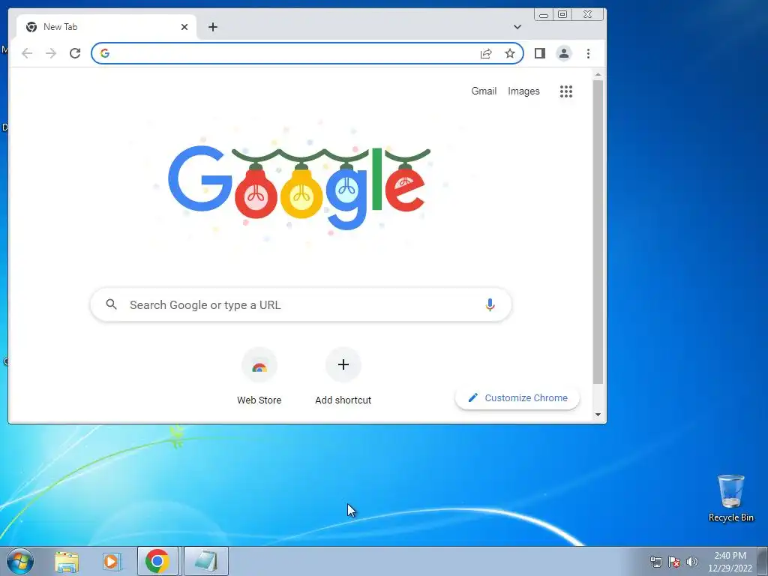Reload the page with the refresh icon
The width and height of the screenshot is (768, 576).
click(75, 53)
